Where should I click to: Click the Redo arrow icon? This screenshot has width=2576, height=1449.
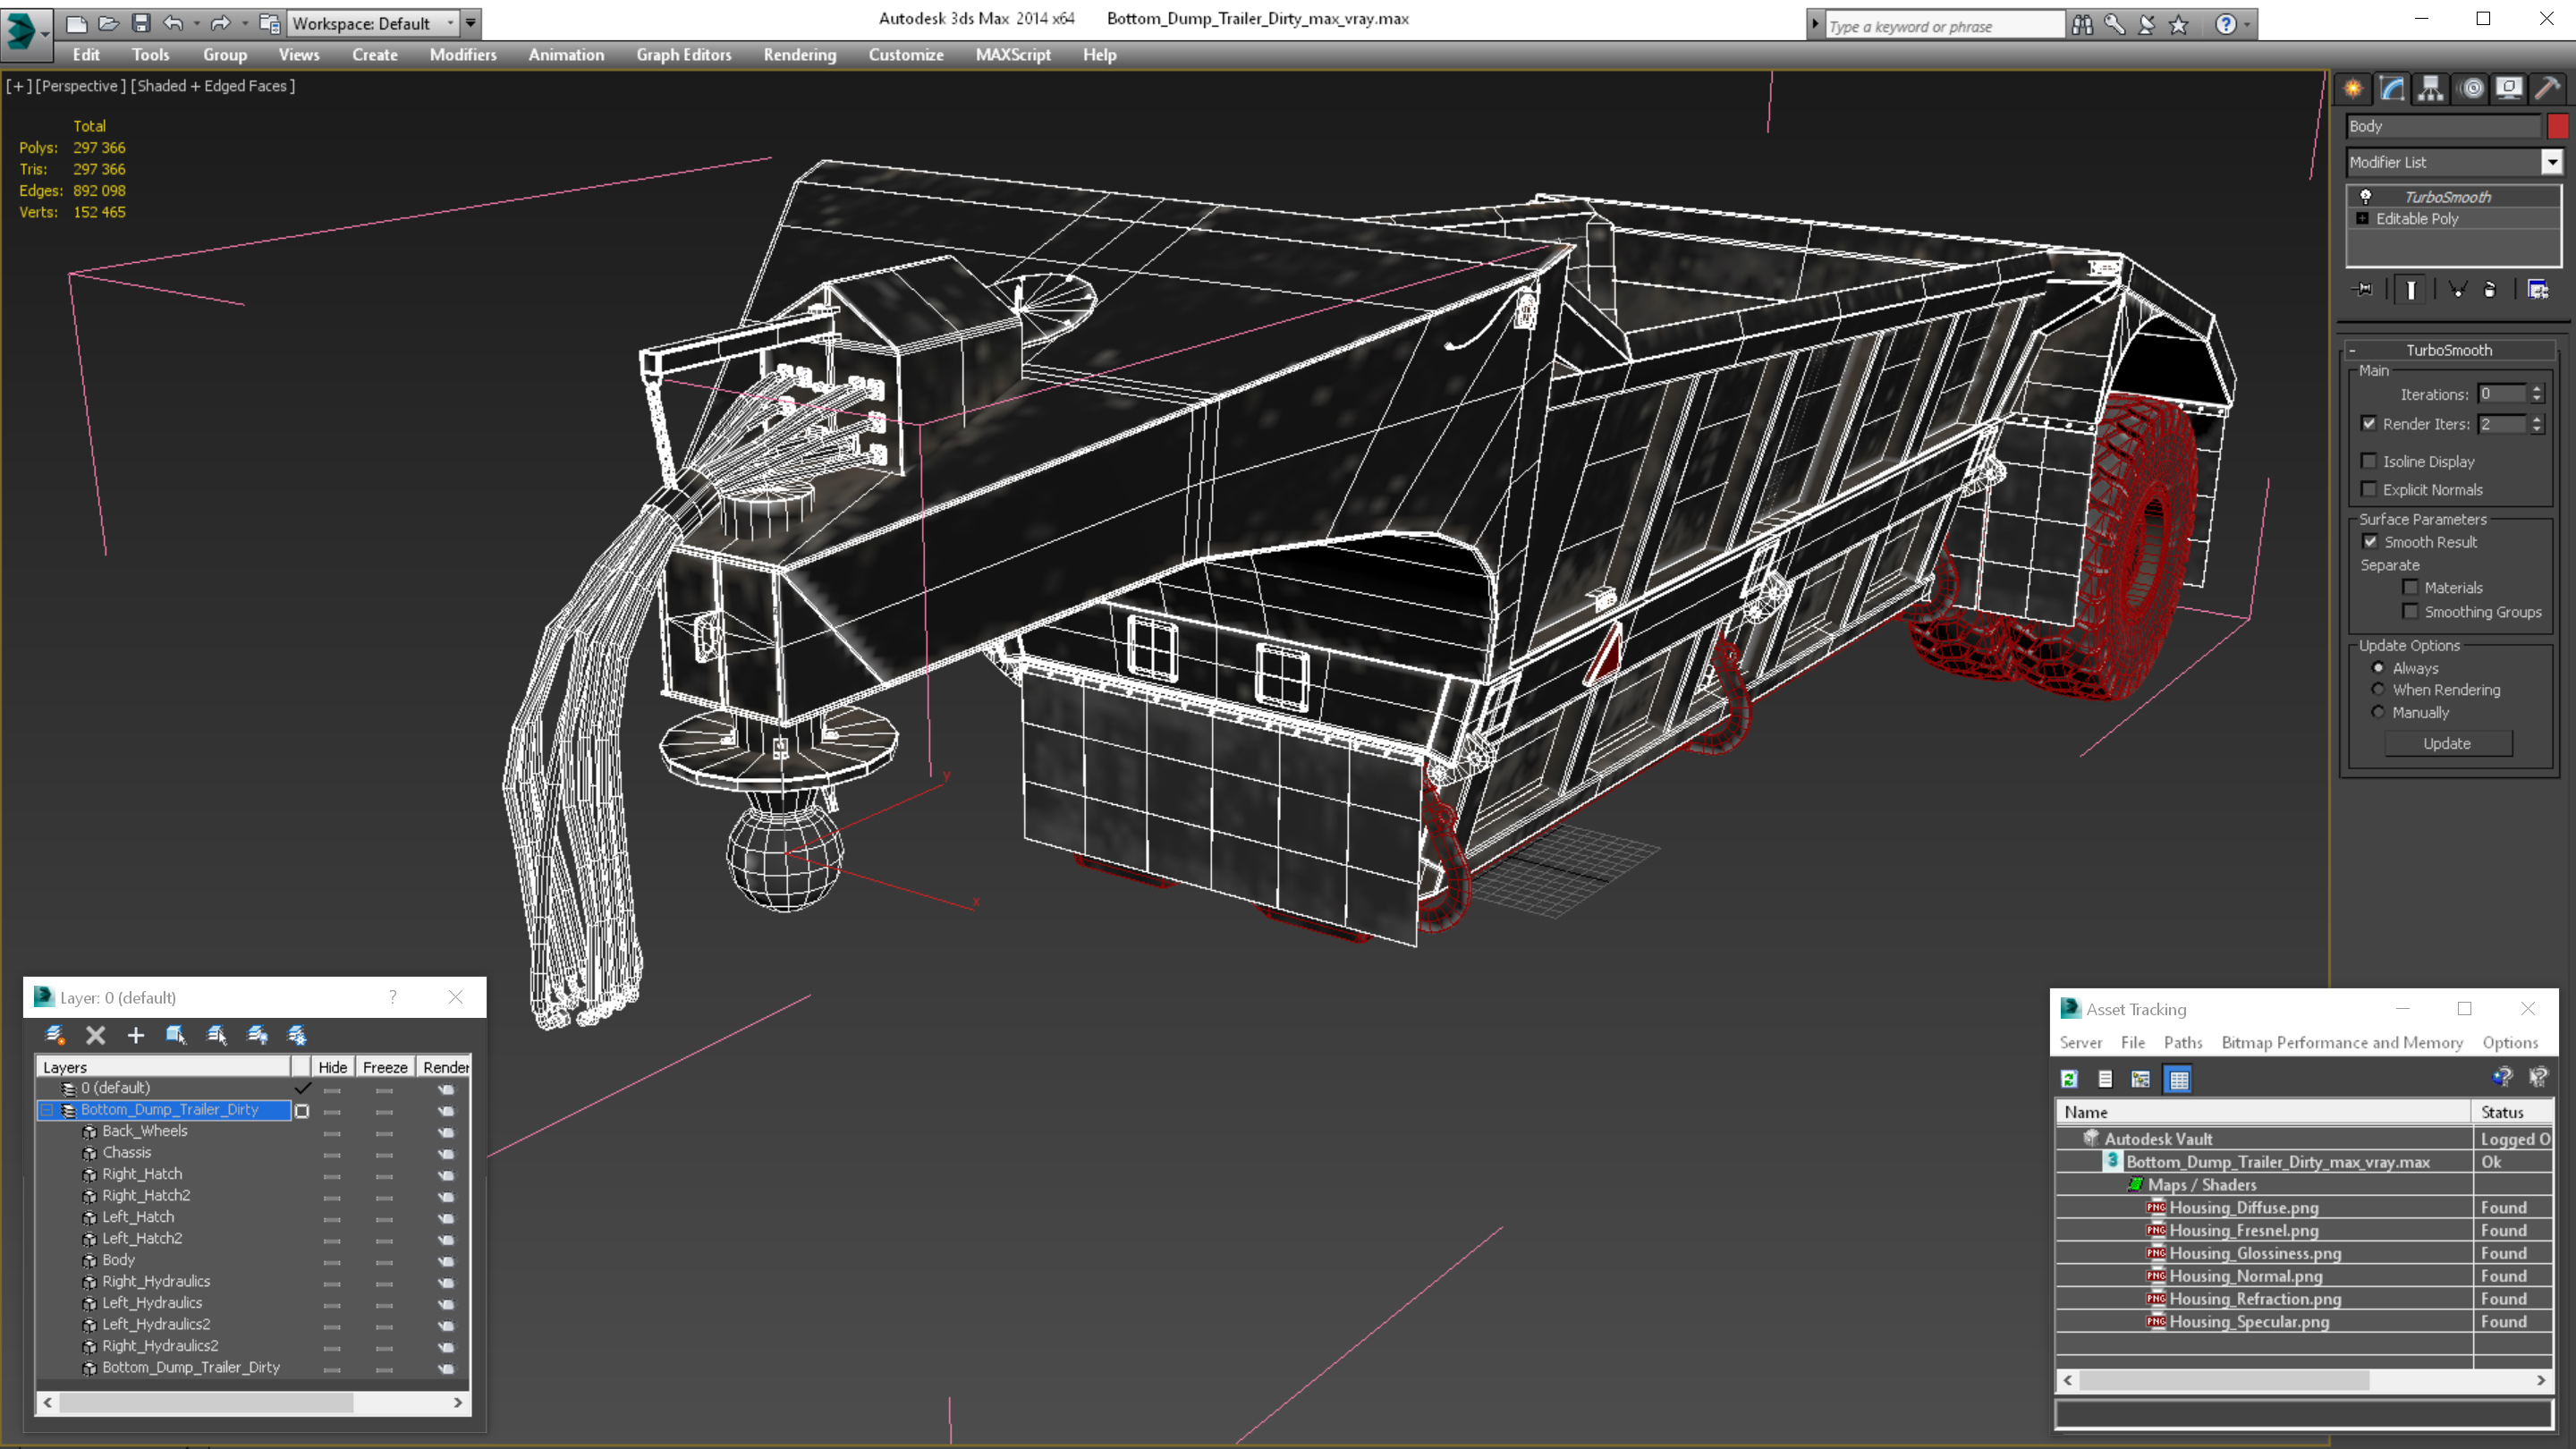point(220,23)
